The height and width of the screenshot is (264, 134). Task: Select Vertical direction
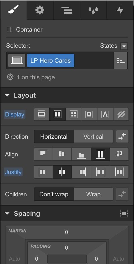[94, 136]
